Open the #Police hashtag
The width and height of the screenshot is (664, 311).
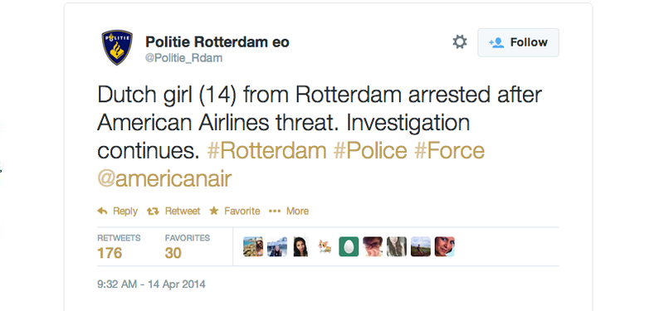(370, 151)
